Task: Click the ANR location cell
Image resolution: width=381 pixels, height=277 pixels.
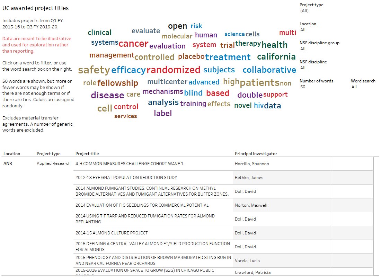Action: 8,163
